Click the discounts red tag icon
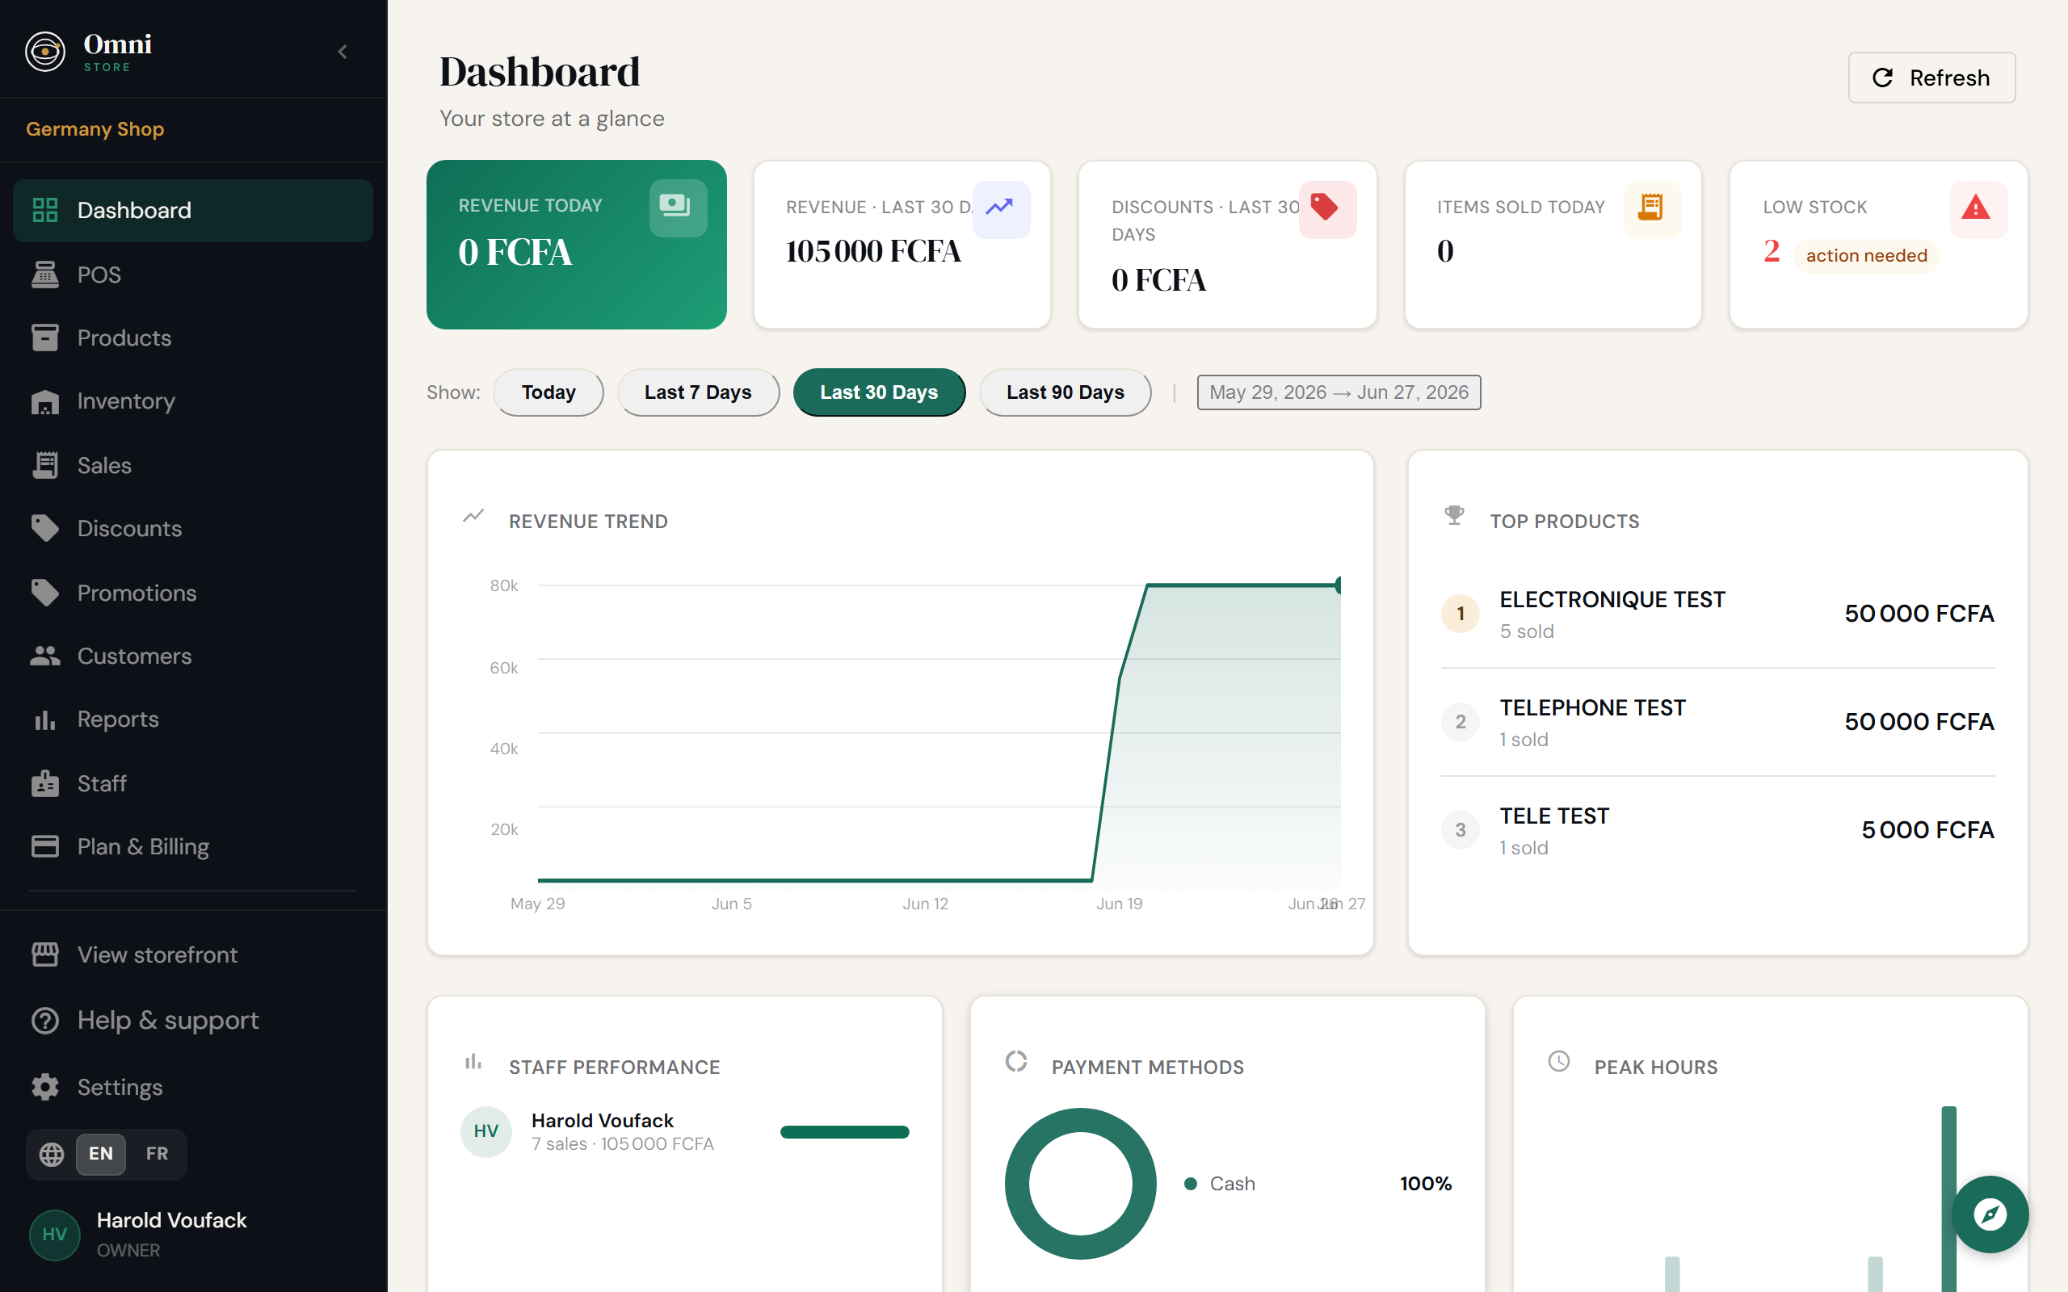The height and width of the screenshot is (1292, 2068). tap(1327, 209)
